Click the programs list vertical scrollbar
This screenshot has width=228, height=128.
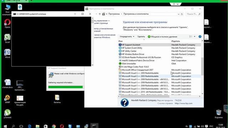(x=202, y=66)
